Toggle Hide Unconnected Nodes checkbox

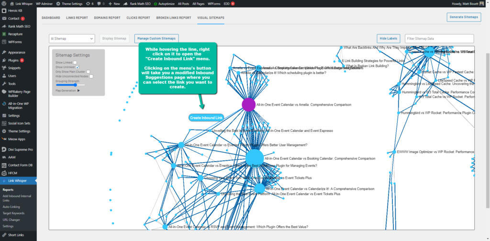[x=91, y=76]
